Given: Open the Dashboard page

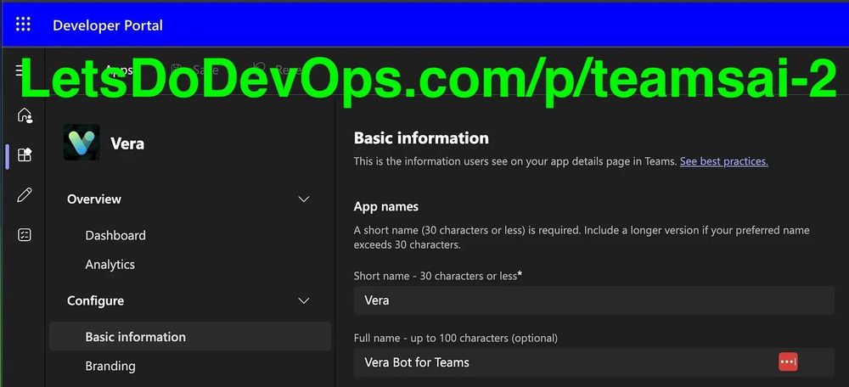Looking at the screenshot, I should [x=115, y=235].
